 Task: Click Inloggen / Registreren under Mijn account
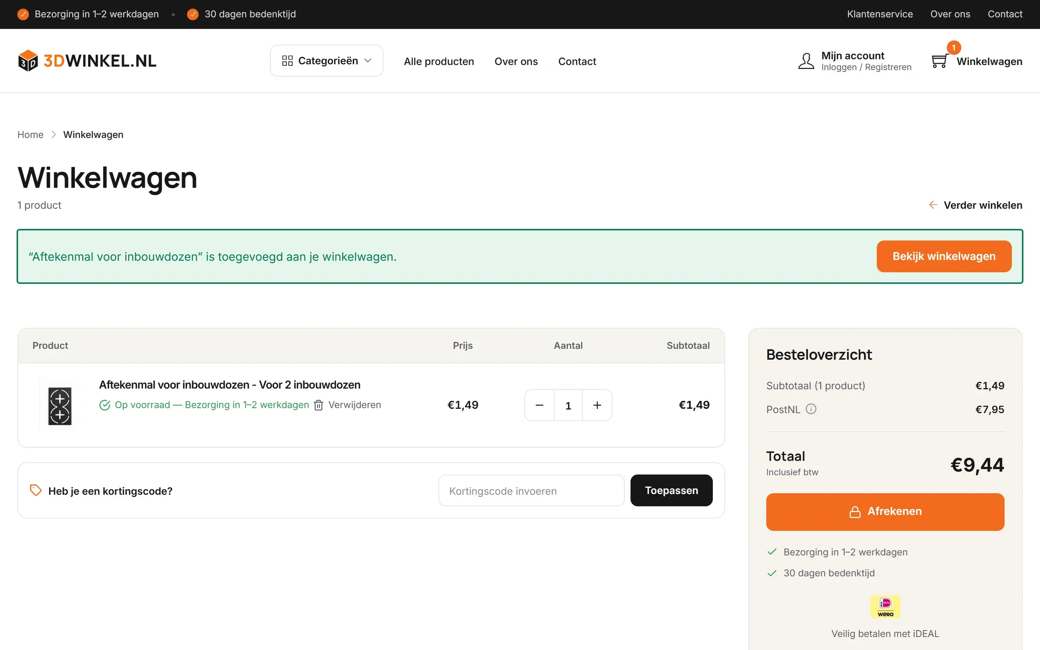coord(866,67)
